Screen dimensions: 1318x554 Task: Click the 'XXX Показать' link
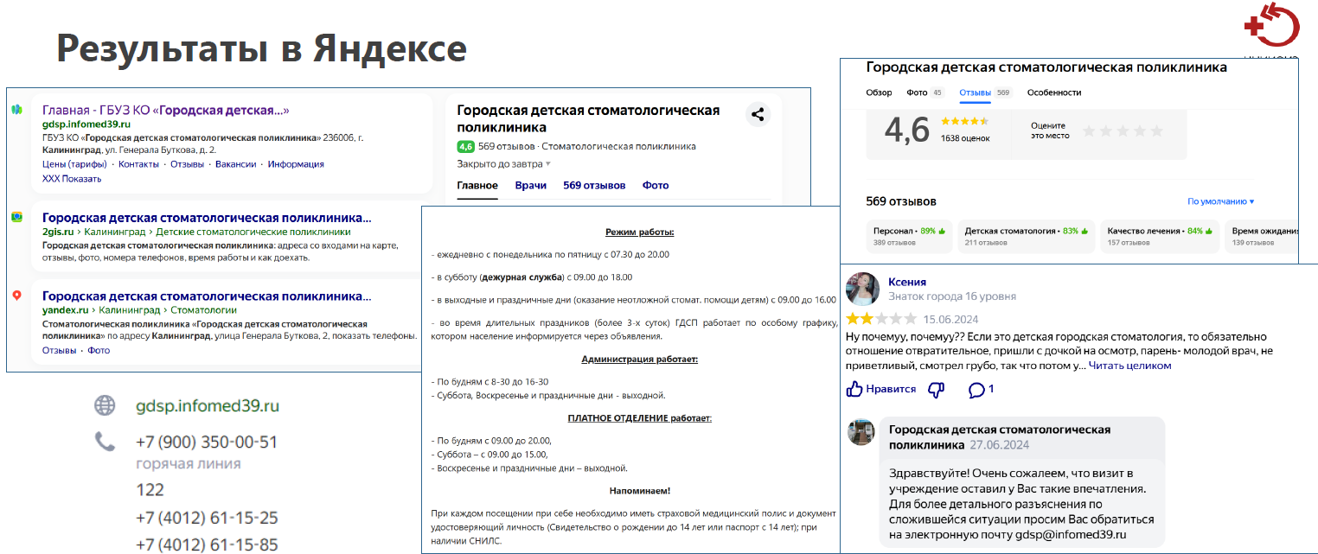tap(72, 178)
